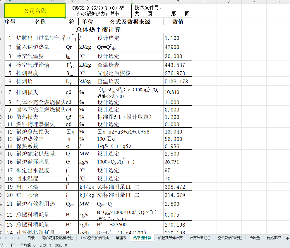Select the circulating water value 26.751
This screenshot has width=290, height=248.
click(178, 161)
